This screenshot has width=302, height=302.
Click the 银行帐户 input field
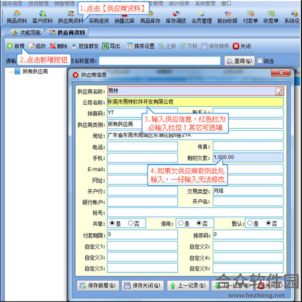click(142, 201)
